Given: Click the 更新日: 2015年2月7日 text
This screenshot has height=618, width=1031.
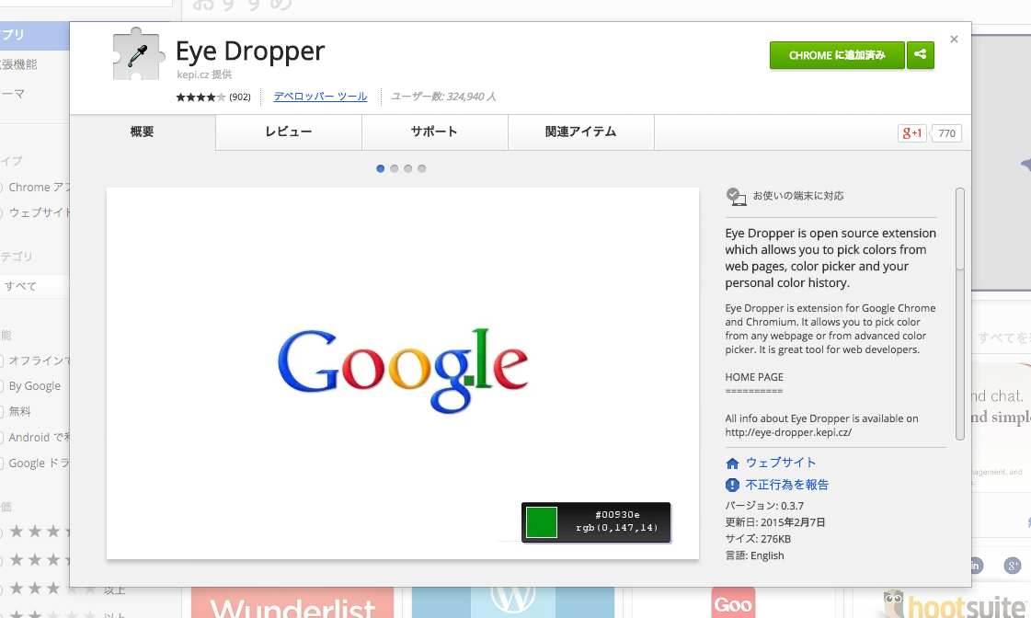Looking at the screenshot, I should pos(775,522).
